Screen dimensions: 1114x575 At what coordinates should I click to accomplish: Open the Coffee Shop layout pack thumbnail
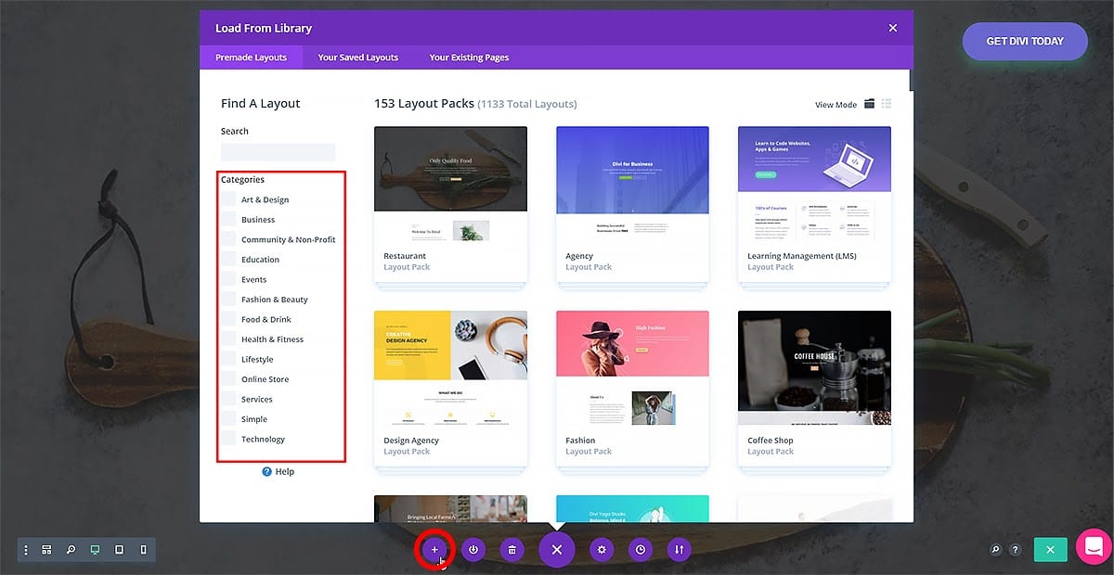point(814,369)
